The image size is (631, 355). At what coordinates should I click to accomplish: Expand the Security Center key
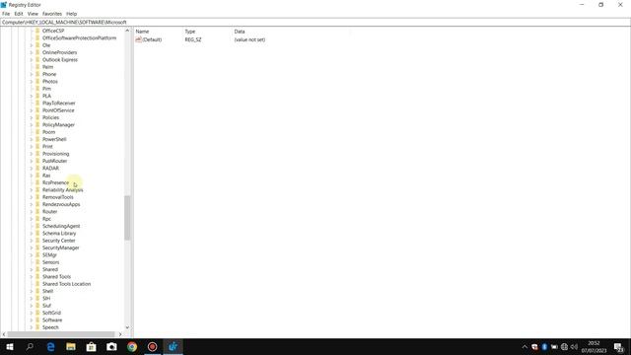click(x=32, y=241)
